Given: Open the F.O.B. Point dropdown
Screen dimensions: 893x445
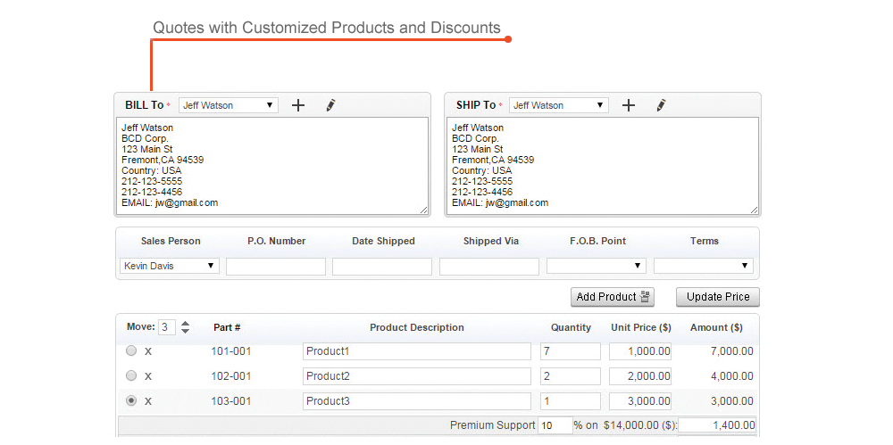Looking at the screenshot, I should (x=596, y=266).
